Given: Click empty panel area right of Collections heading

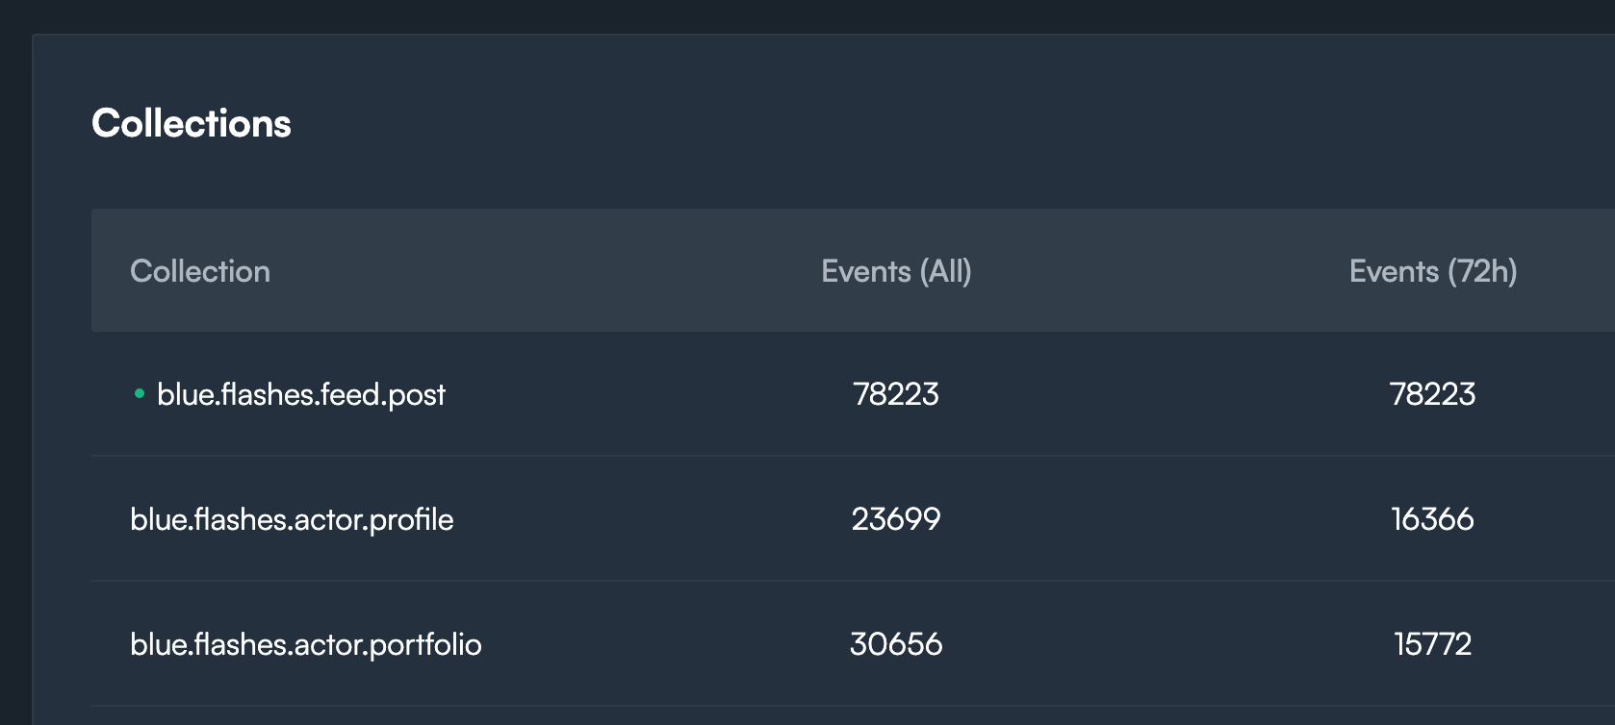Looking at the screenshot, I should 866,123.
